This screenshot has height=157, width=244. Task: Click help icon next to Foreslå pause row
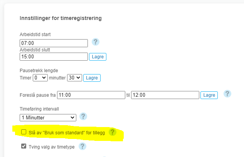pyautogui.click(x=227, y=94)
